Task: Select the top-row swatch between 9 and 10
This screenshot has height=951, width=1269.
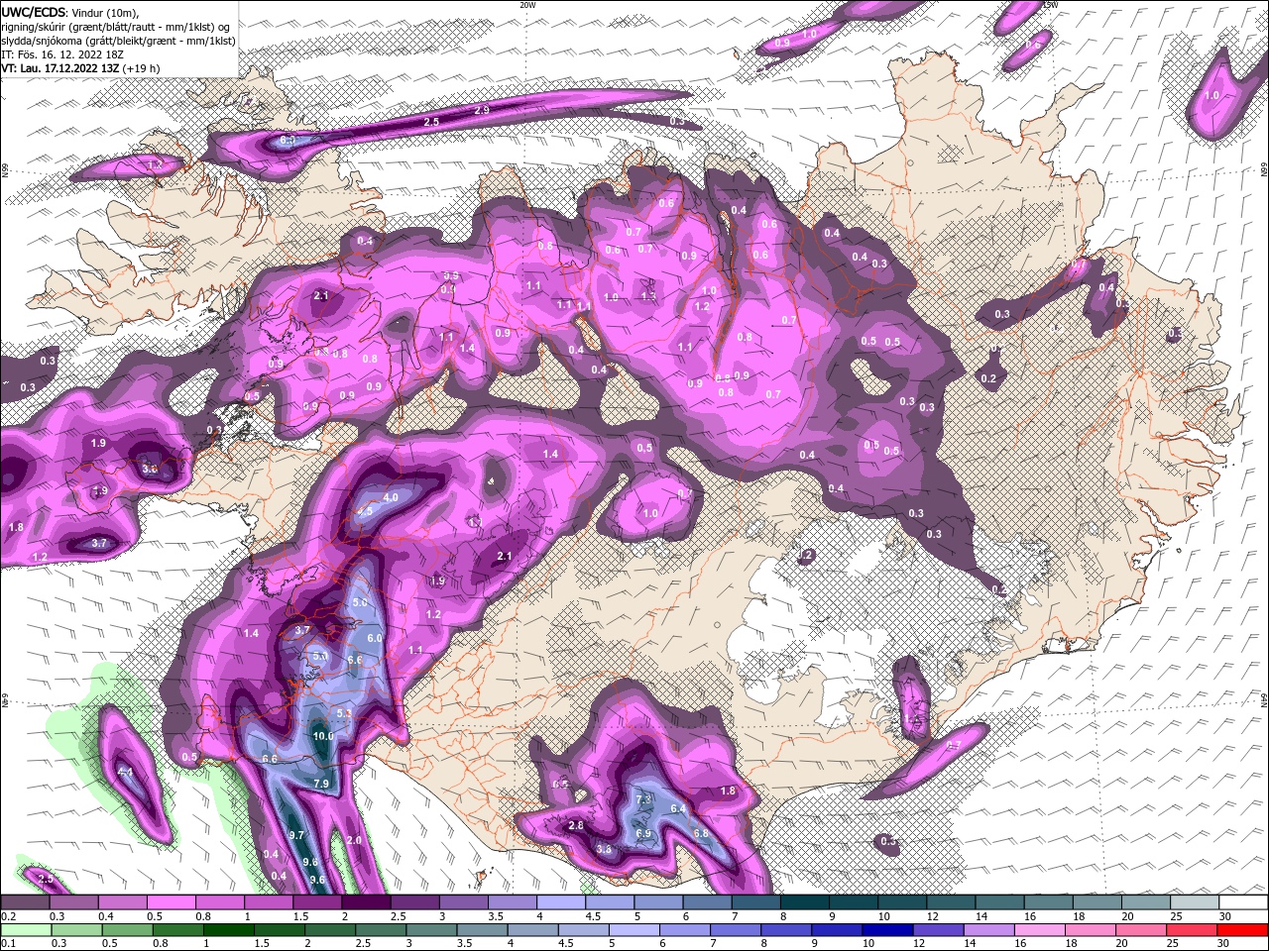Action: (852, 901)
